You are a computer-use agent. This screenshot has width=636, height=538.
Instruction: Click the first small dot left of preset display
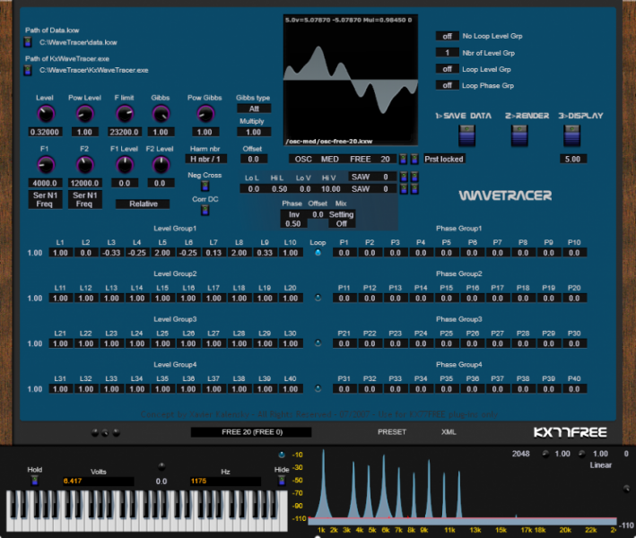95,432
